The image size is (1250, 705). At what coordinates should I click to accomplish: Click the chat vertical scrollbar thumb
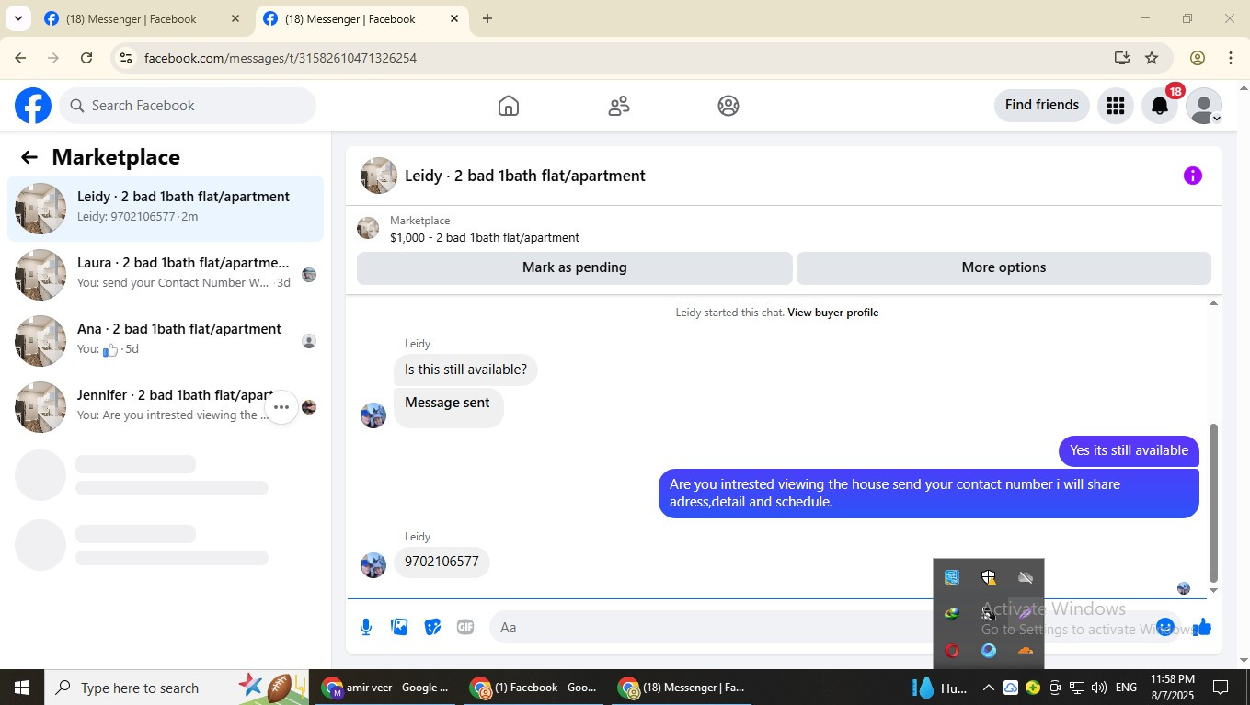click(x=1213, y=503)
